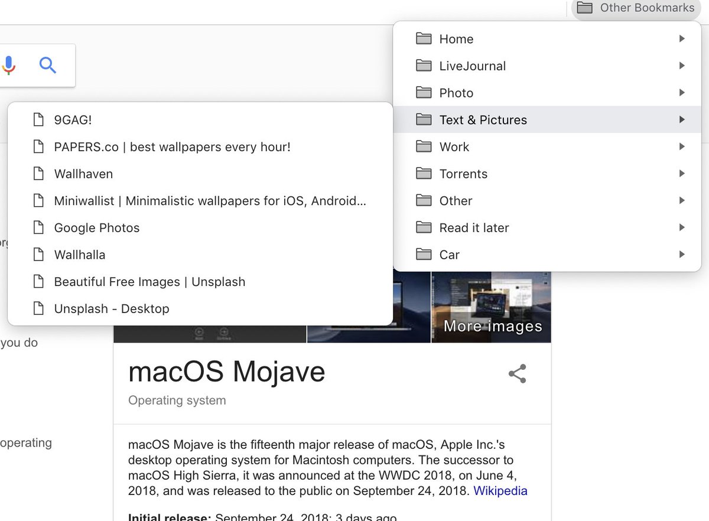Click the folder icon beside Other in dropdown
This screenshot has width=709, height=521.
424,201
